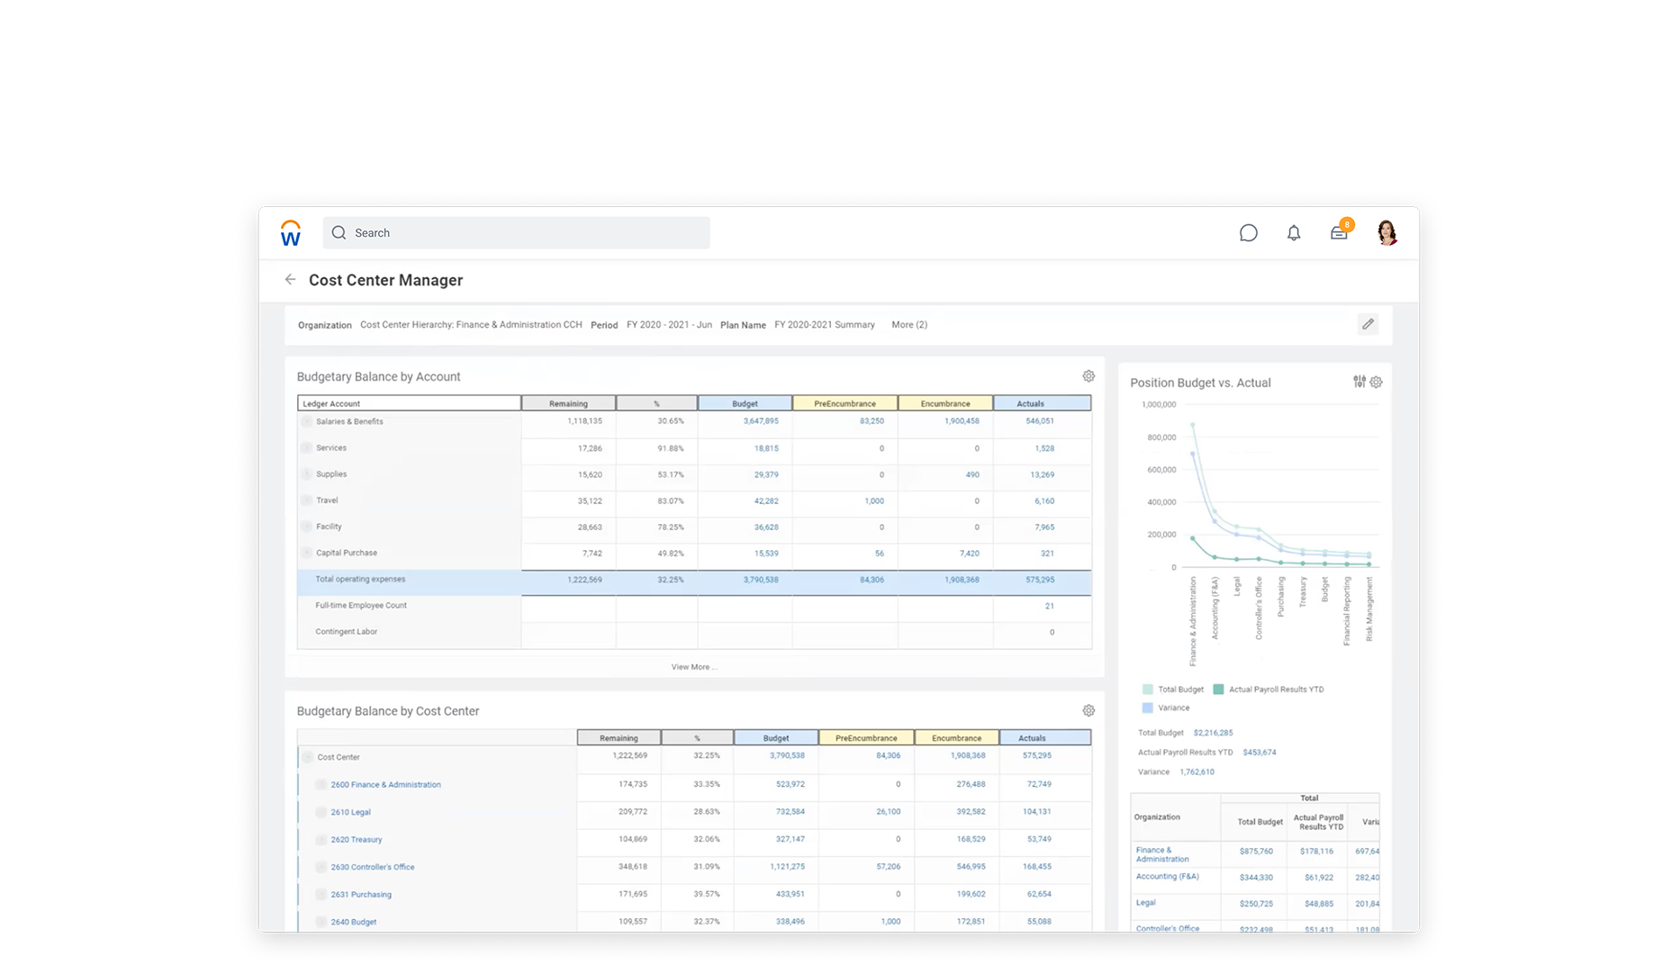Click inside the Search field
The image size is (1671, 965).
[517, 232]
